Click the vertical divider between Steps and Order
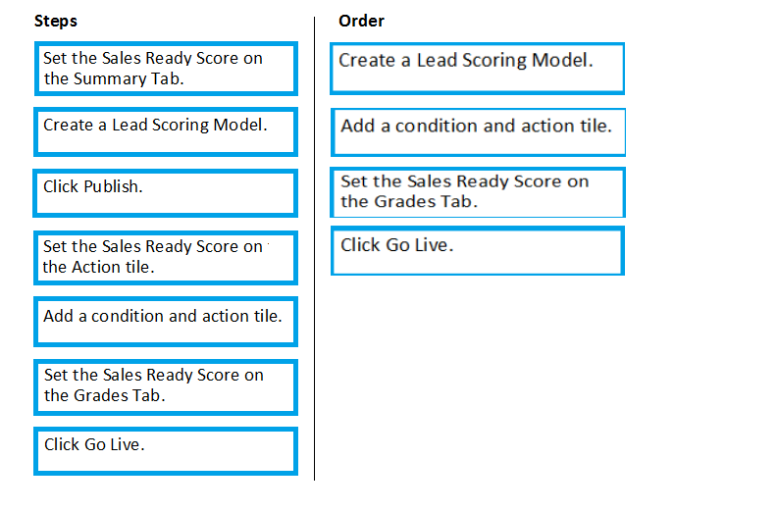Screen dimensions: 778x511 [314, 248]
